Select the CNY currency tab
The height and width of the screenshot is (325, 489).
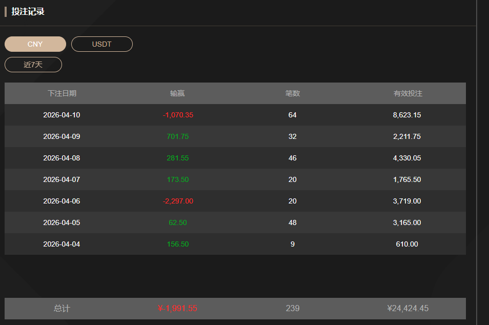[x=35, y=44]
